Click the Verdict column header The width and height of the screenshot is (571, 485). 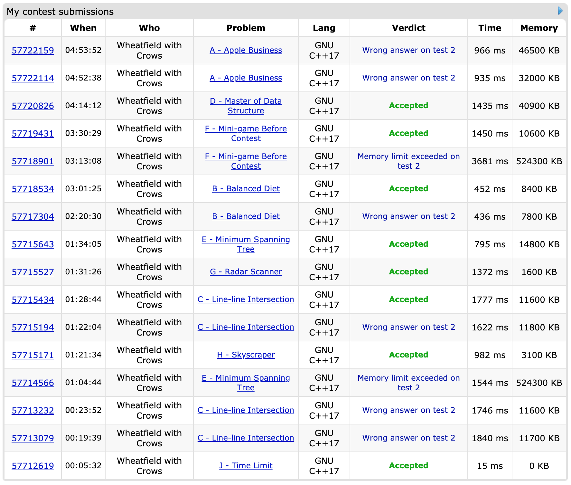pos(408,28)
